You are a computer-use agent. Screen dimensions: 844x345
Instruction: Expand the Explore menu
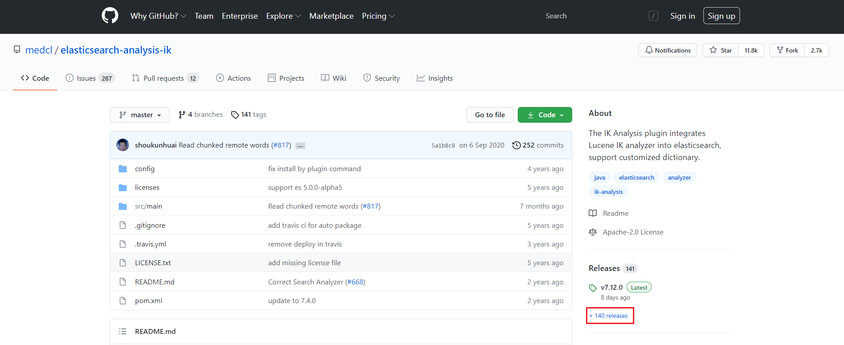283,16
